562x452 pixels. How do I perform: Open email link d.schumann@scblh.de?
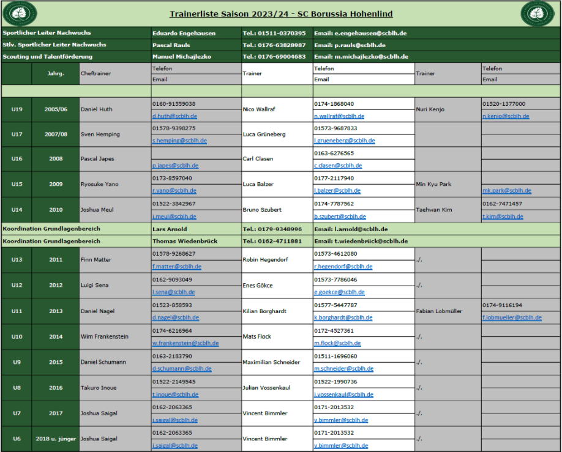(x=182, y=369)
